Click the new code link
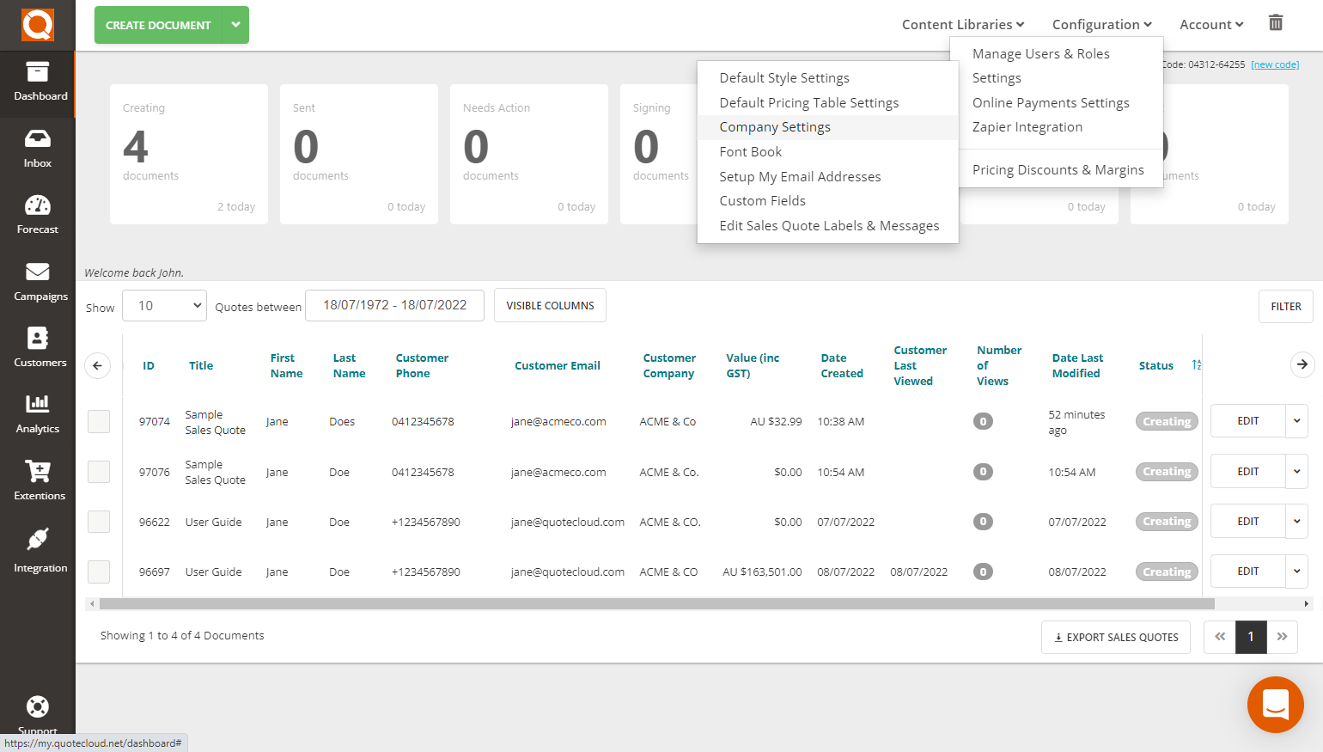 tap(1274, 64)
